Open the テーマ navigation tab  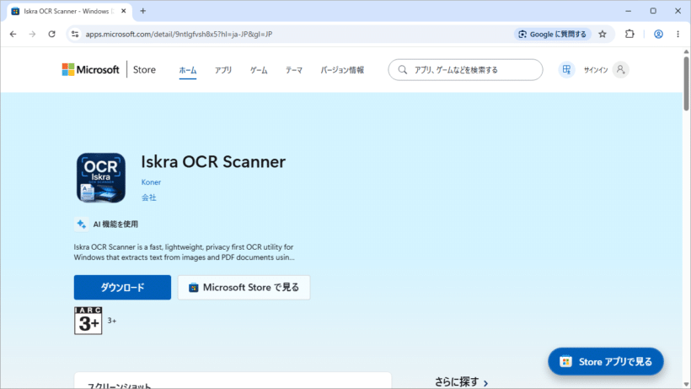coord(294,70)
